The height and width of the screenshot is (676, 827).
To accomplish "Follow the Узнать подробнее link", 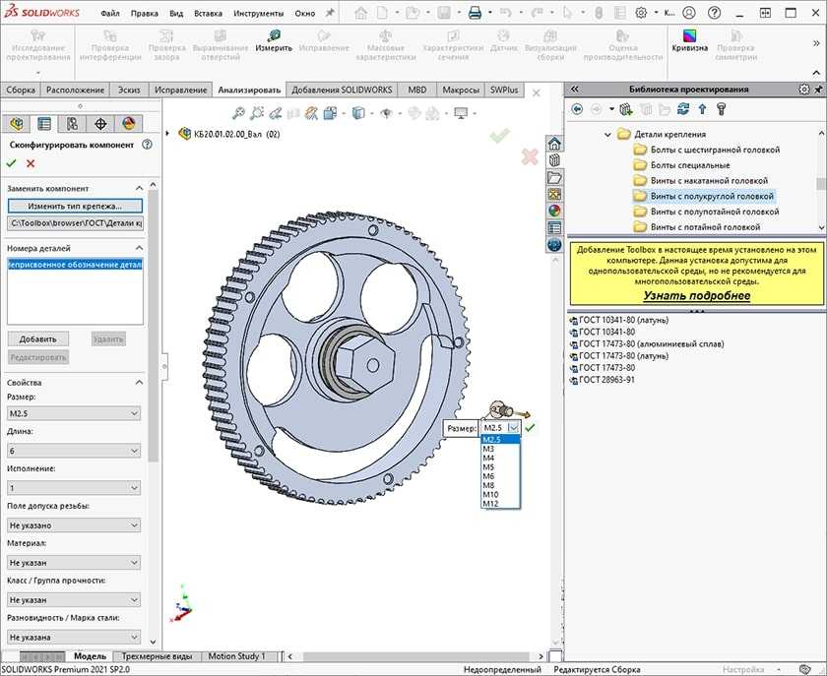I will 696,296.
